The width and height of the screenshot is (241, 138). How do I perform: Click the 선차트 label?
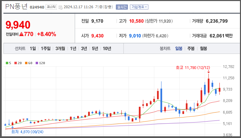pos(20,49)
